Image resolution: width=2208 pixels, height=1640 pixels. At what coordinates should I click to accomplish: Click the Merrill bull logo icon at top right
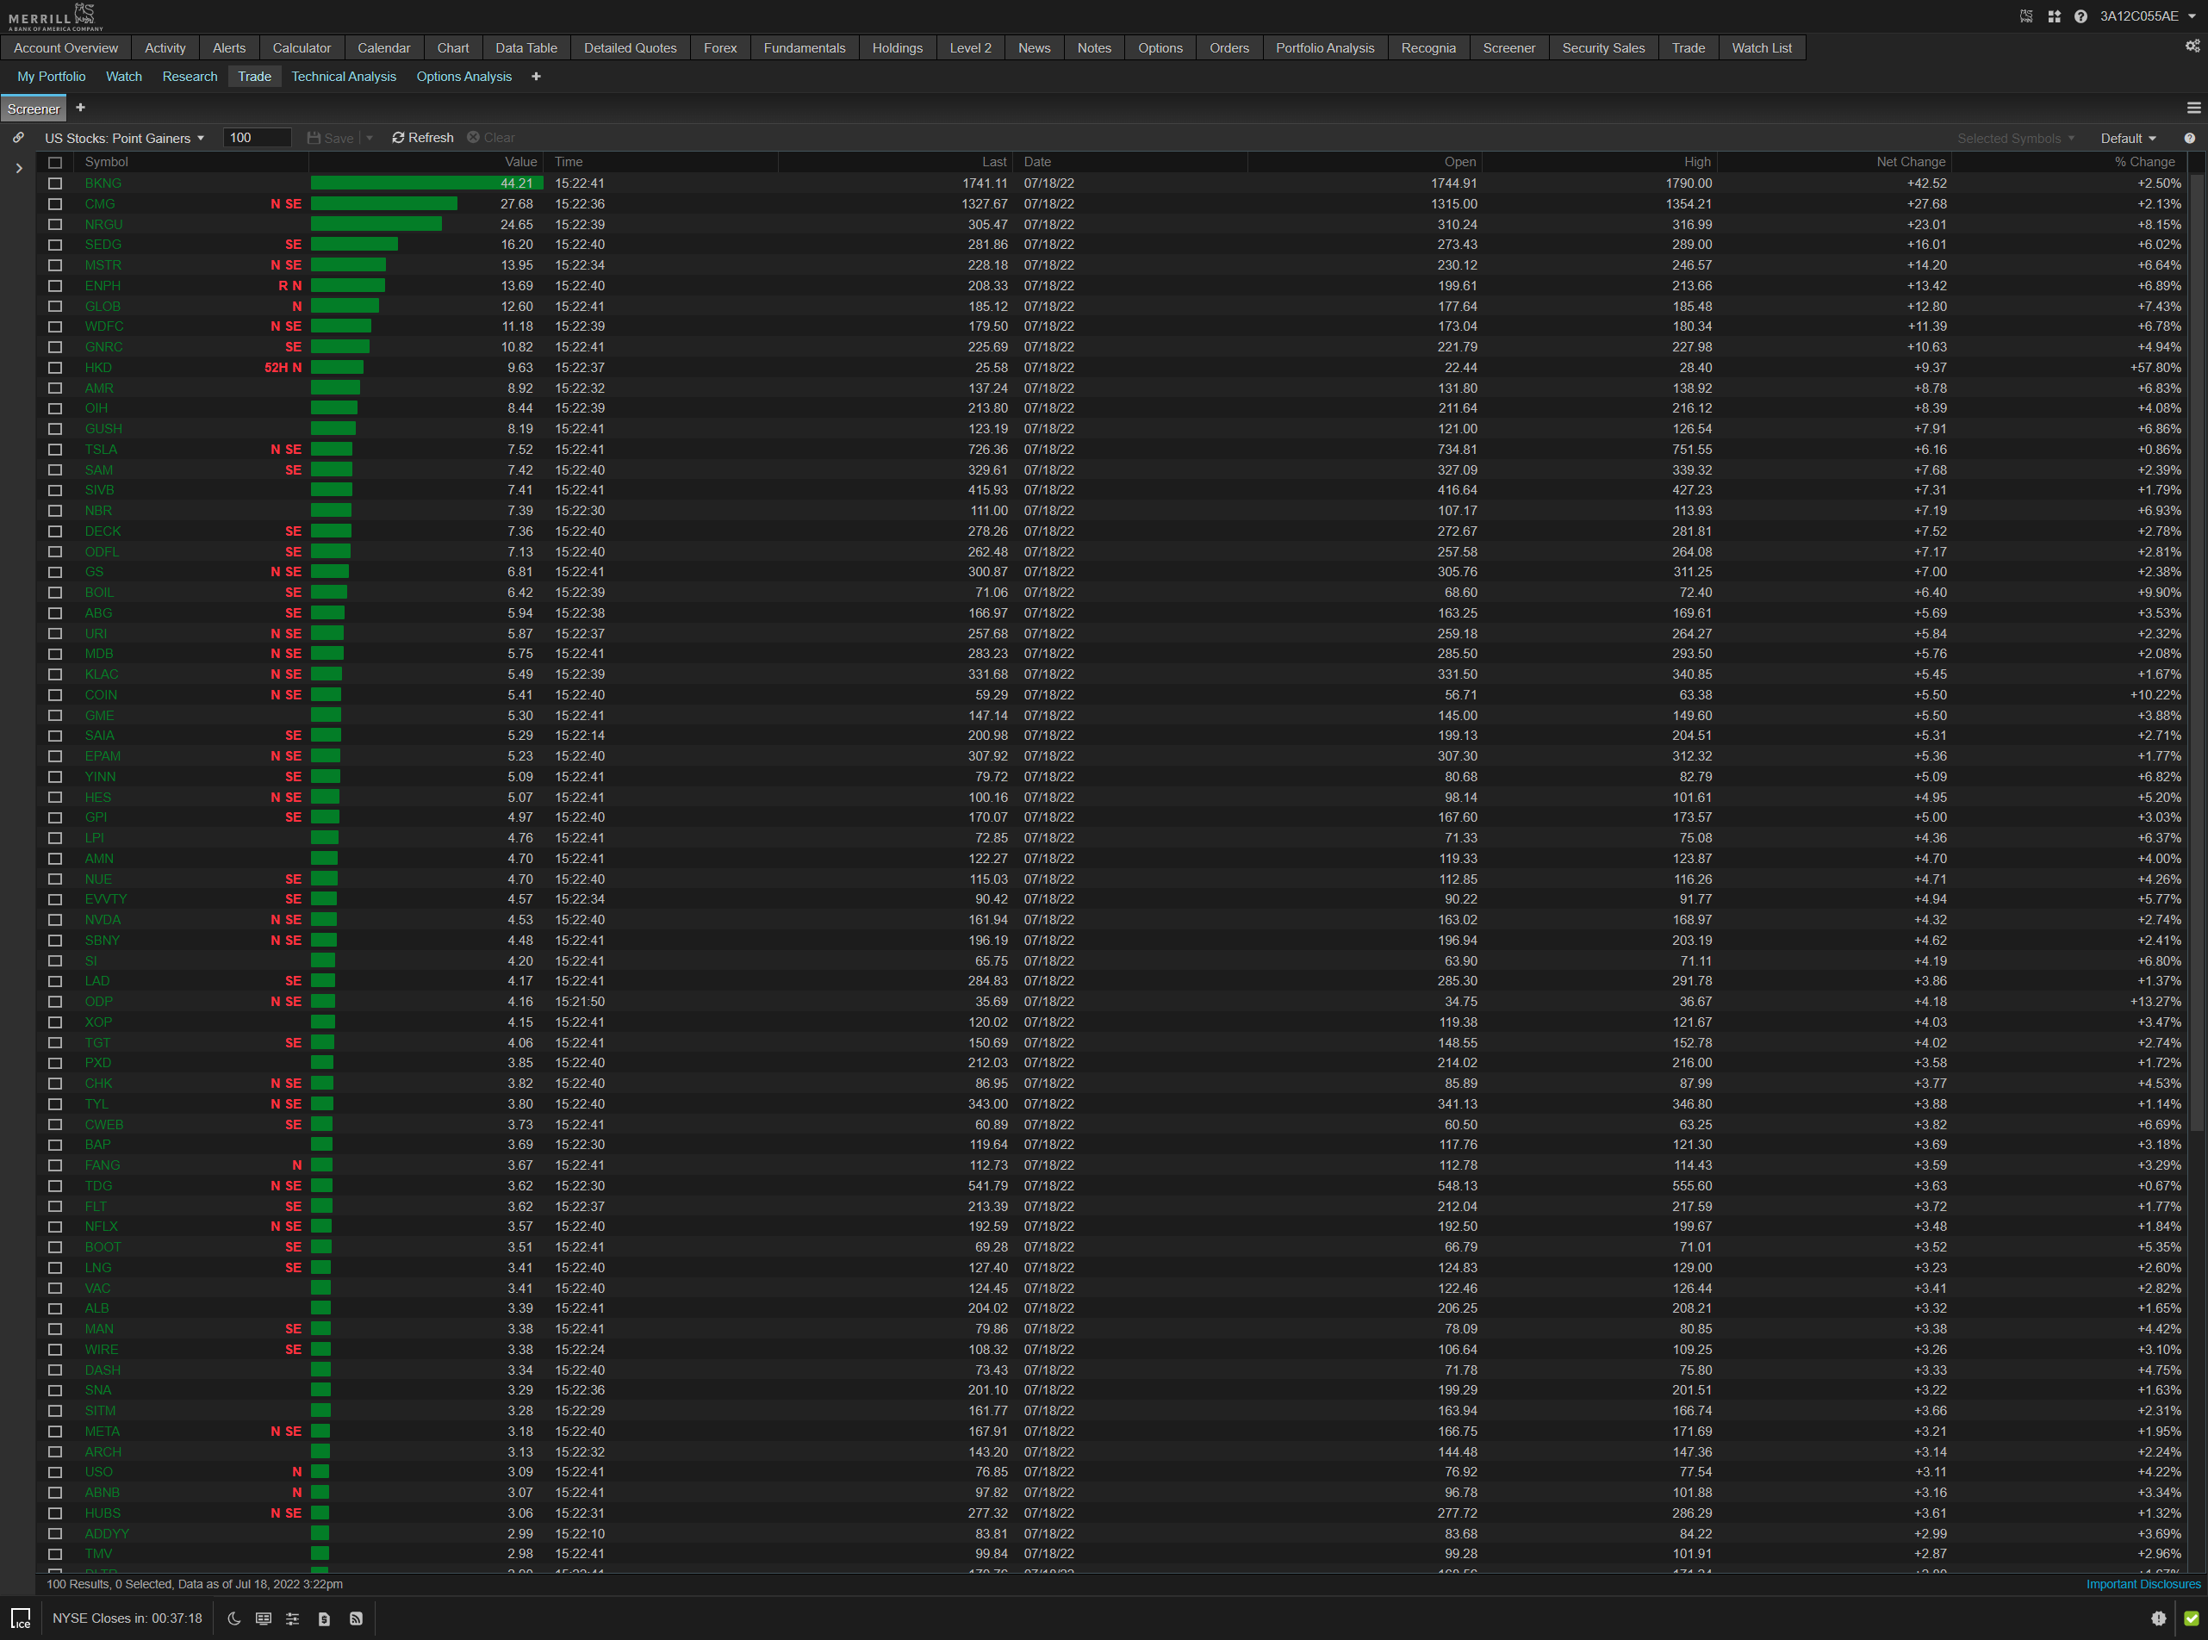(2026, 16)
